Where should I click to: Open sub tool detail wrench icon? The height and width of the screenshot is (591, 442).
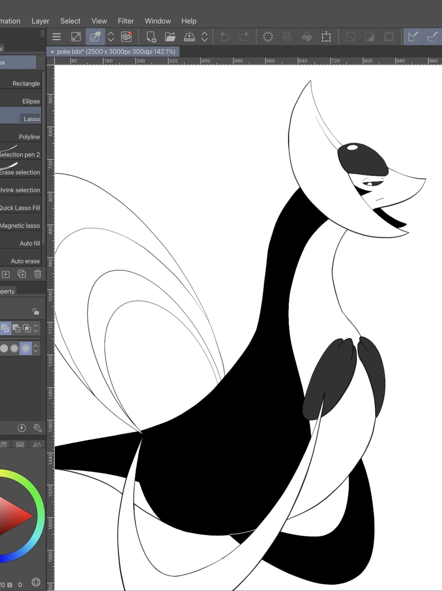37,428
